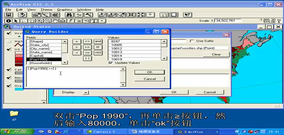The height and width of the screenshot is (135, 284).
Task: Click the fixed Zoom In toolbar button
Action: tap(131, 15)
